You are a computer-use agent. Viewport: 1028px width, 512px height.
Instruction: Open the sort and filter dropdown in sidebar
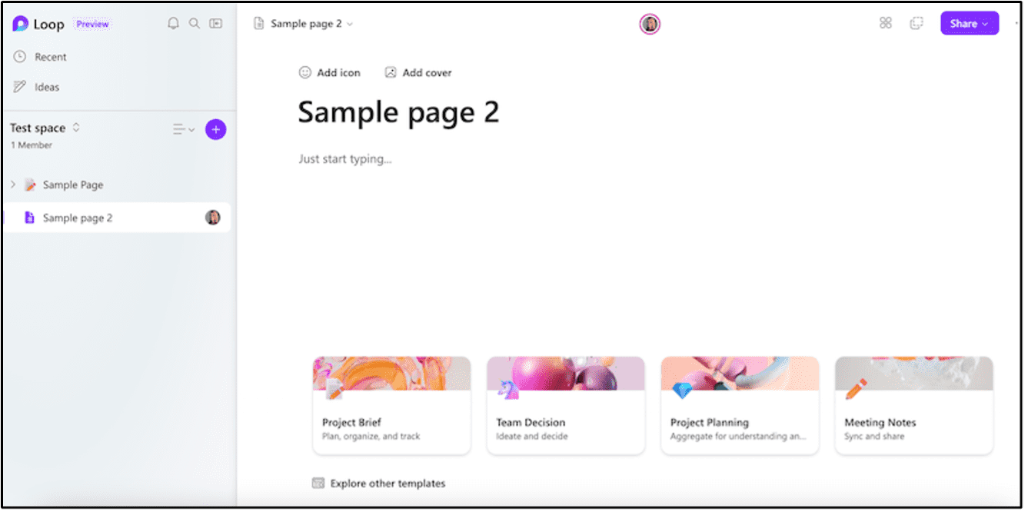[184, 130]
